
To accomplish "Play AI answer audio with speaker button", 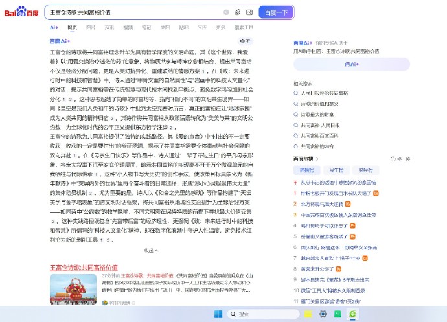I will pos(244,41).
